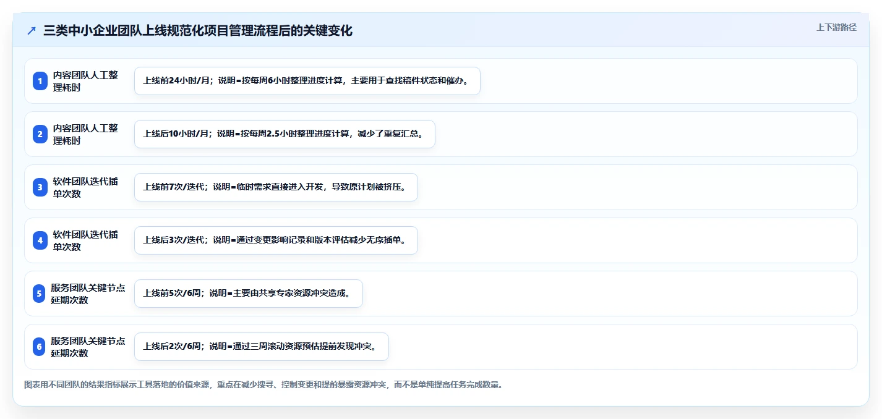Click the number 3 badge

pos(40,187)
